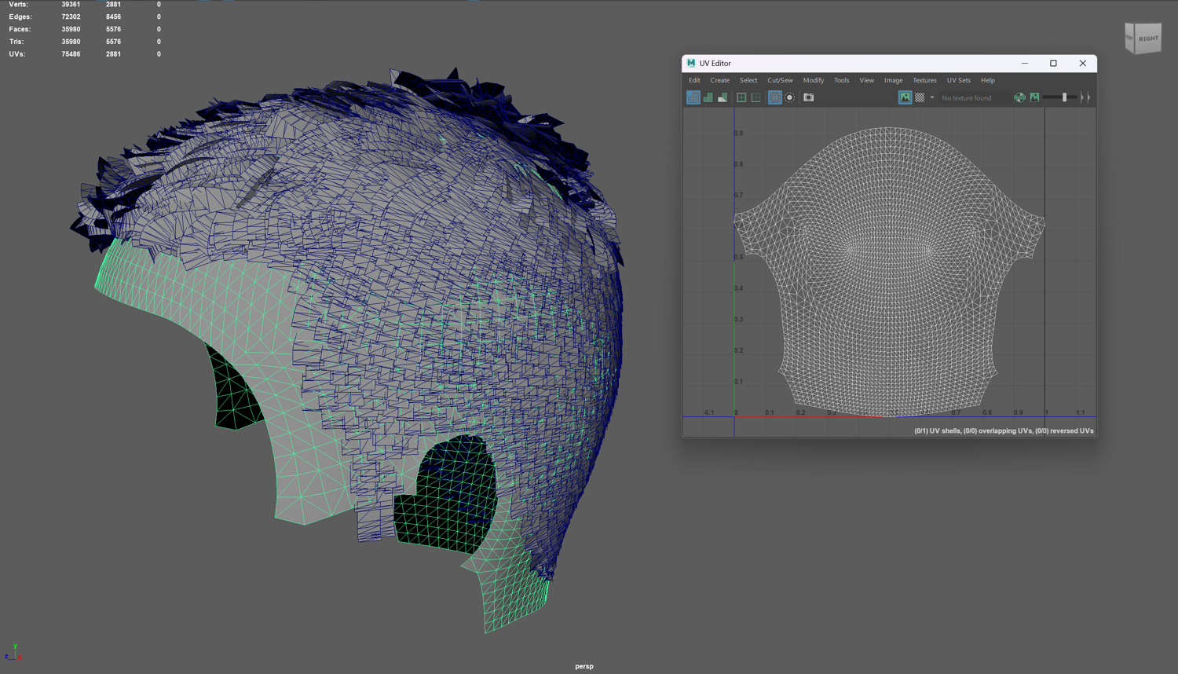
Task: Open the Cut/Sew menu
Action: [x=780, y=80]
